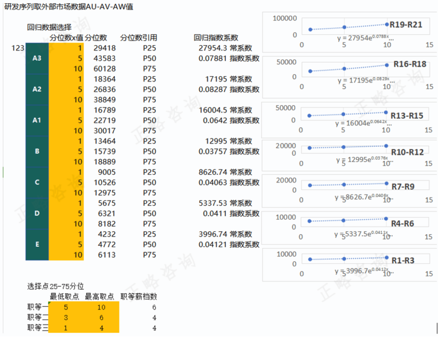Select the green A1 grade cell
438x337 pixels.
tap(37, 120)
